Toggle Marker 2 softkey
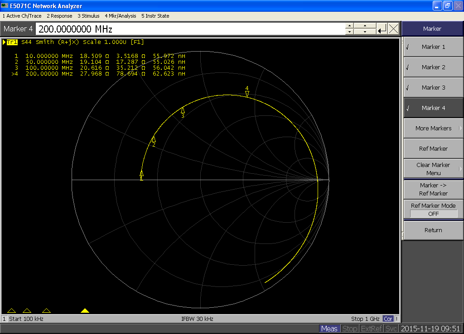This screenshot has height=334, width=464. pos(433,67)
